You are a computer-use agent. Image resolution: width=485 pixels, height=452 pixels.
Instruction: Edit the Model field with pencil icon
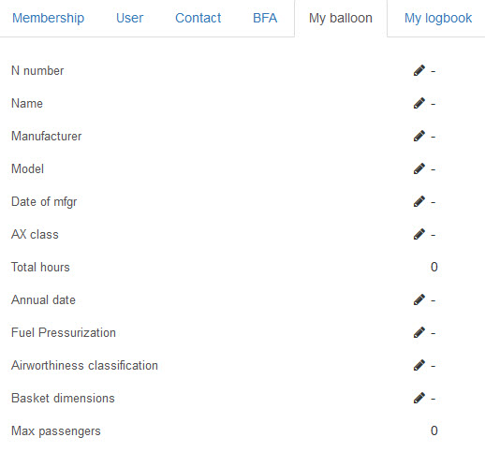coord(419,168)
